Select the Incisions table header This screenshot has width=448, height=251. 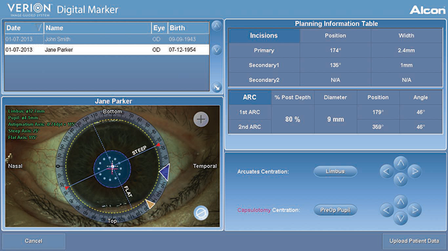pyautogui.click(x=263, y=36)
